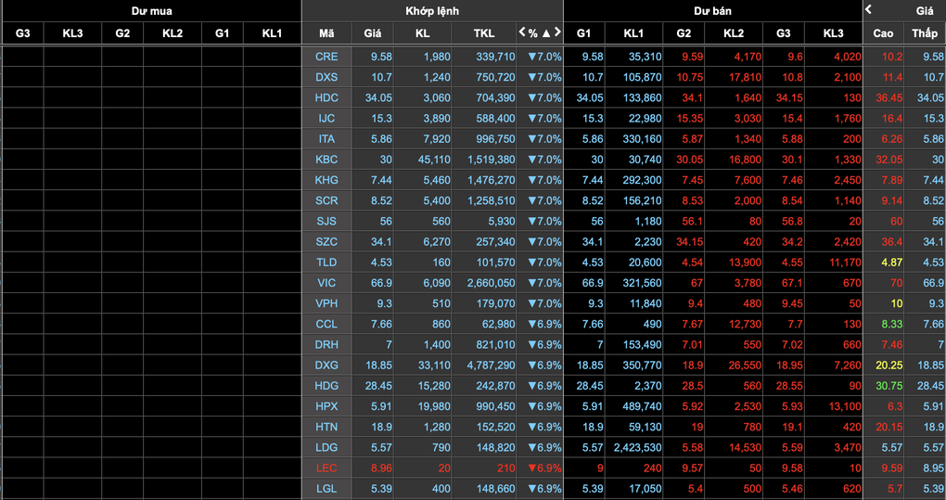Click the Khớp lệnh group header
This screenshot has height=500, width=946.
pyautogui.click(x=432, y=11)
